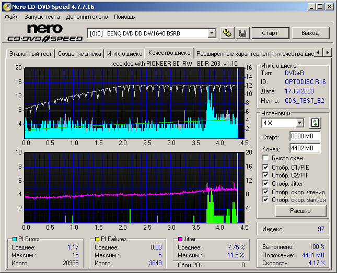Expand the 4X speed dropdown
This screenshot has width=337, height=273.
pyautogui.click(x=299, y=123)
